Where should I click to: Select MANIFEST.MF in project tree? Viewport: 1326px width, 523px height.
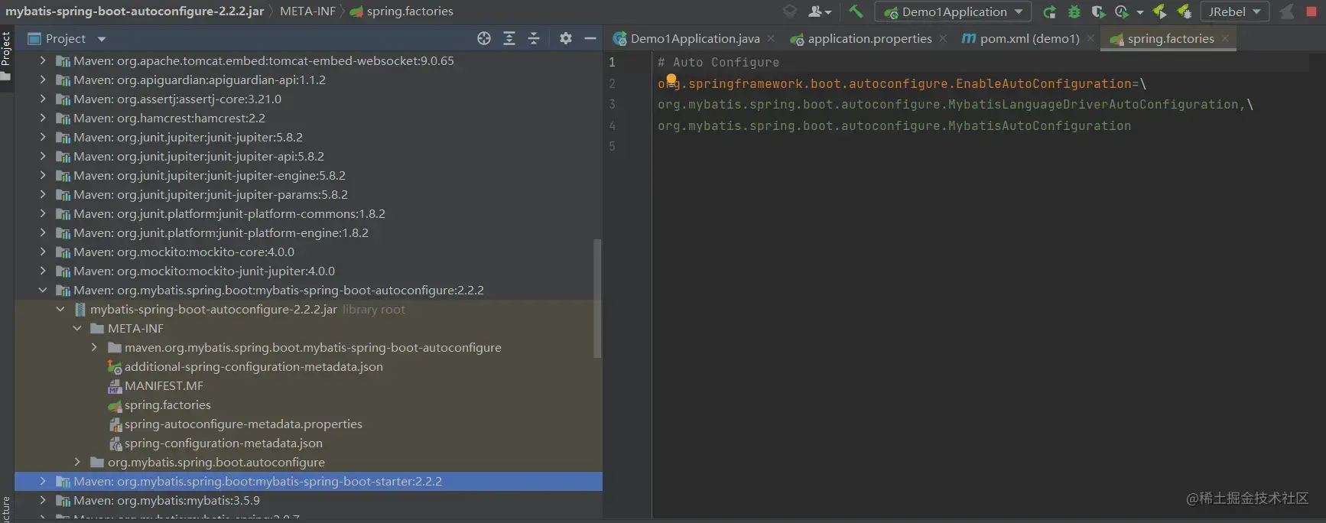pyautogui.click(x=164, y=385)
